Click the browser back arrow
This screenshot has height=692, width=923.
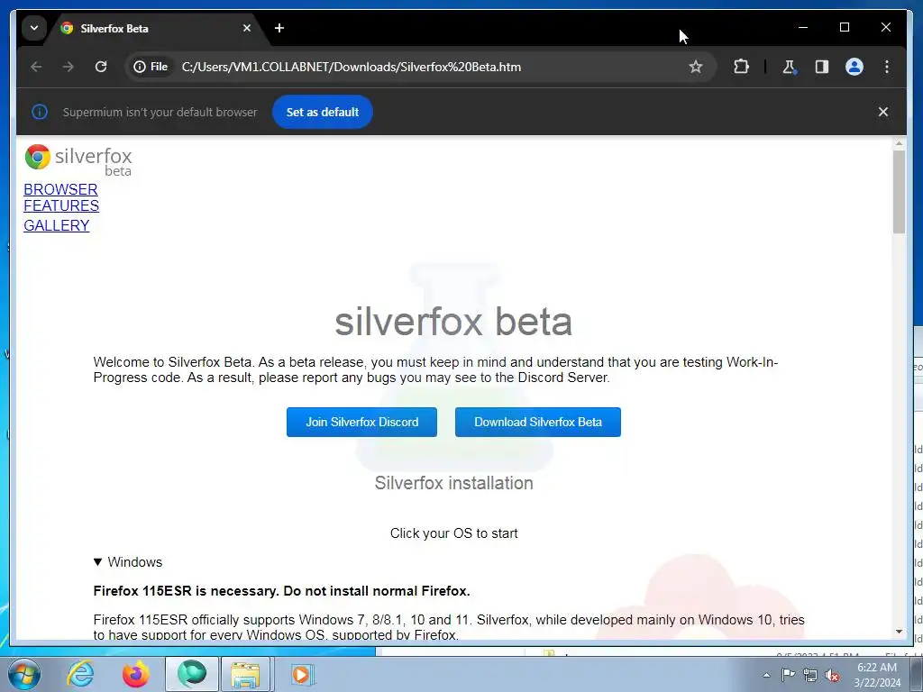point(36,67)
